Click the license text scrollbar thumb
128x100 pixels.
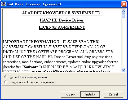point(123,16)
